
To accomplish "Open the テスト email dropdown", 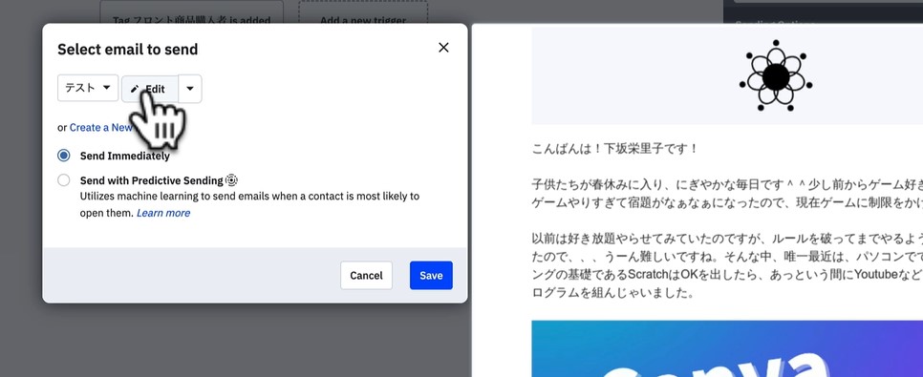I will pyautogui.click(x=88, y=88).
